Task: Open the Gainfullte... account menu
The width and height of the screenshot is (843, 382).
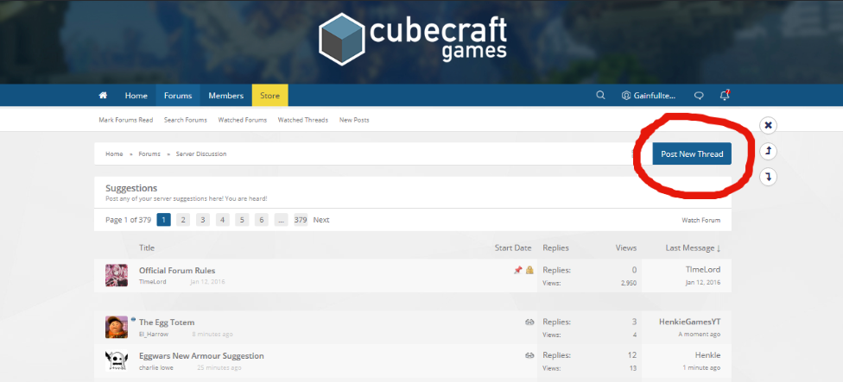Action: click(x=649, y=96)
